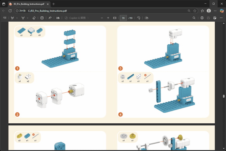226x151 pixels.
Task: Add this page to favorites star
Action: [x=195, y=11]
